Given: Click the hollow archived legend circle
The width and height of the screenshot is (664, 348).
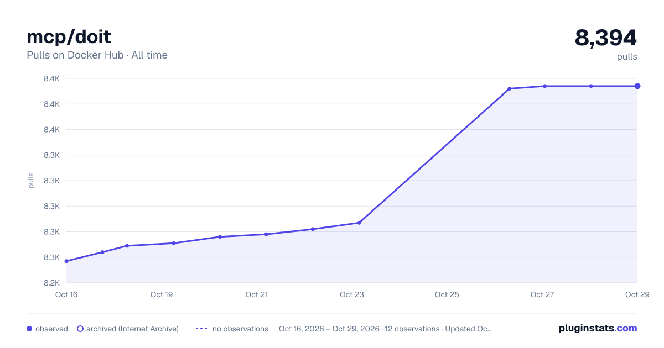Looking at the screenshot, I should click(x=80, y=329).
